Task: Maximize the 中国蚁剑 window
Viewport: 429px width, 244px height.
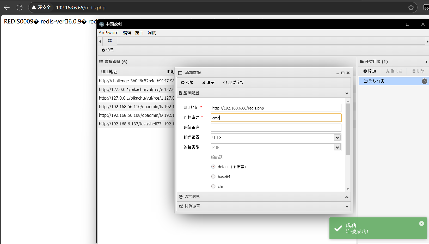Action: pyautogui.click(x=408, y=24)
